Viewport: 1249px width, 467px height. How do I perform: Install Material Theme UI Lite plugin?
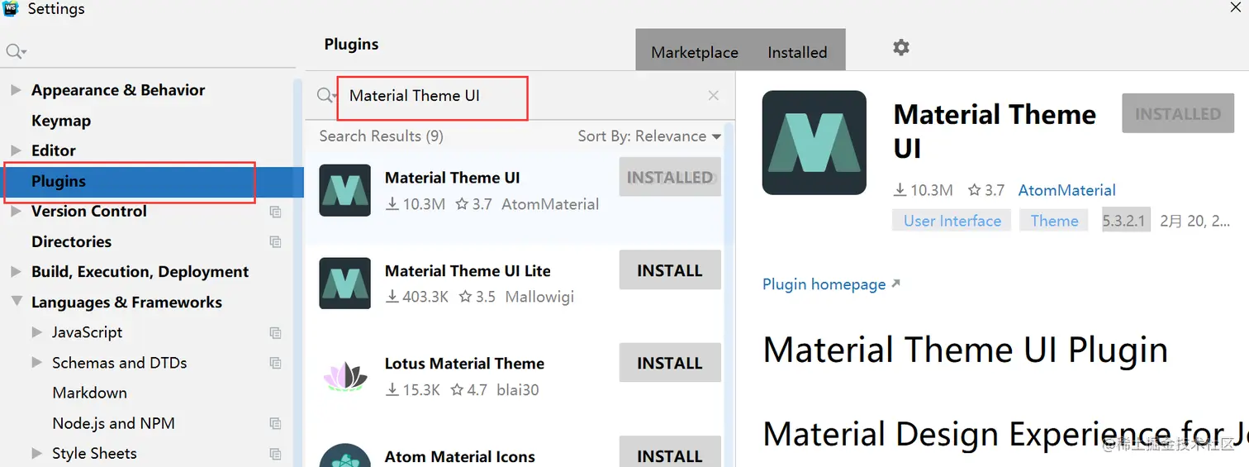pos(669,271)
